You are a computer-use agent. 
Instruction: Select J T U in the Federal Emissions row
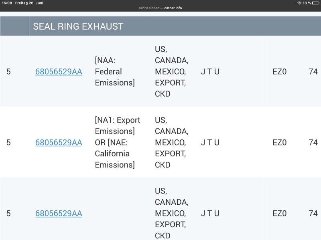coord(210,72)
